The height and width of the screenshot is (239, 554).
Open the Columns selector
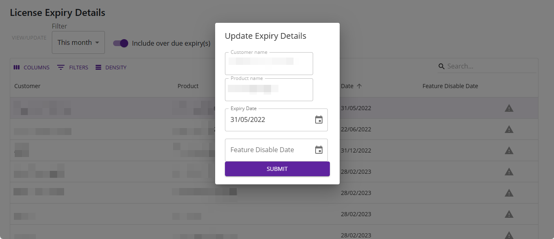click(x=31, y=68)
